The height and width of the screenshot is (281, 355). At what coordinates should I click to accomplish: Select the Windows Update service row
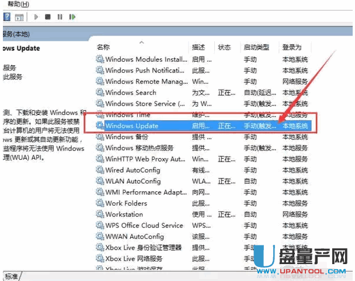(x=132, y=126)
